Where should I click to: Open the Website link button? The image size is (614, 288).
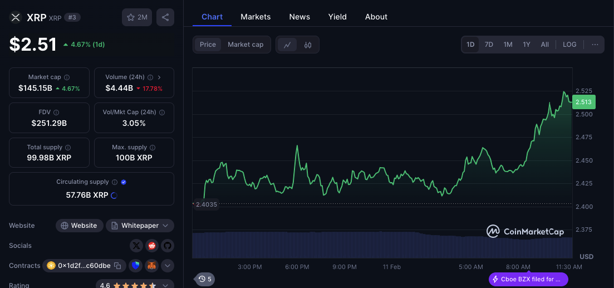click(x=80, y=226)
